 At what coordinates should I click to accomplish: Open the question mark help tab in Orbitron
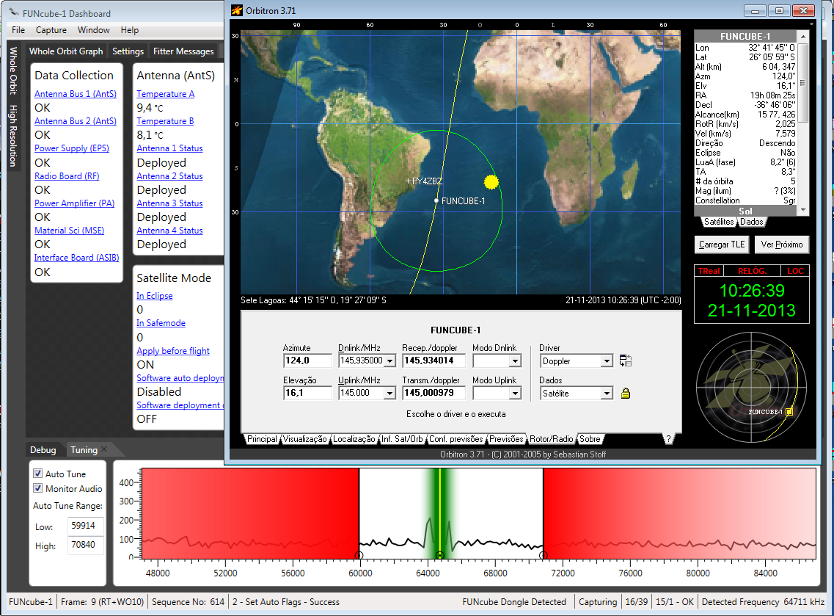click(x=668, y=439)
